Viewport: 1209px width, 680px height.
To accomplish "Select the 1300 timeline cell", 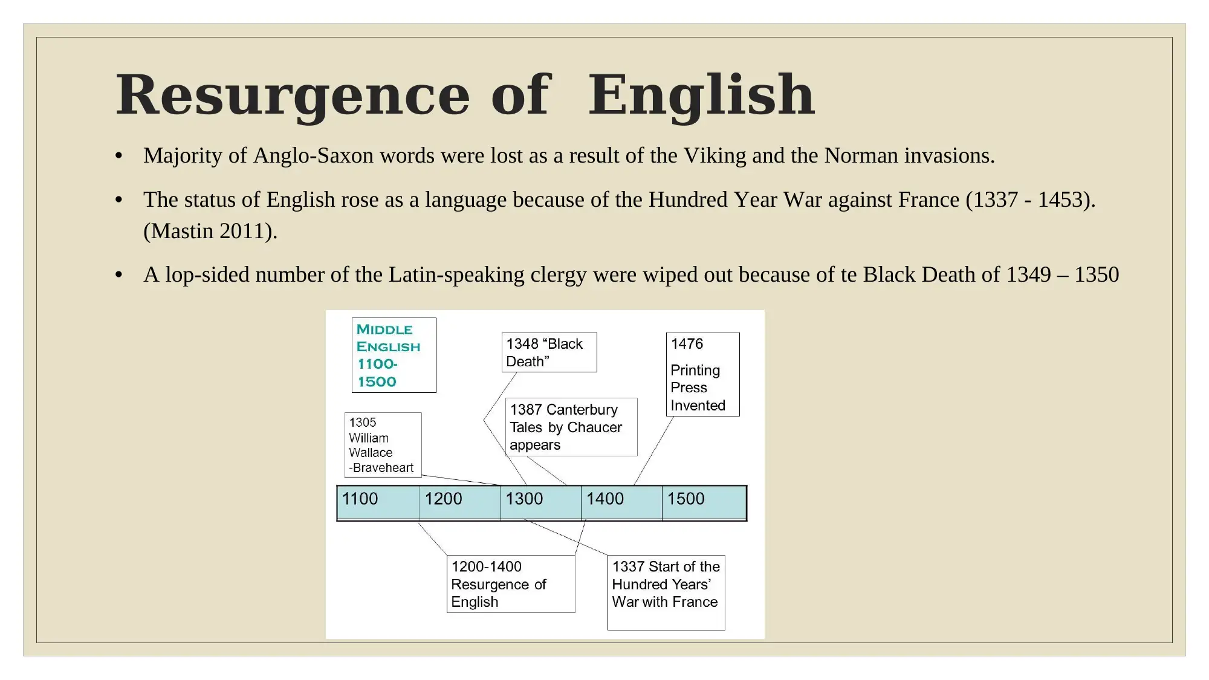I will 541,502.
